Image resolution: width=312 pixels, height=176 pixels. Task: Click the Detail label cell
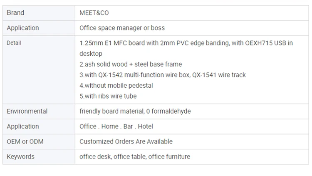point(39,69)
